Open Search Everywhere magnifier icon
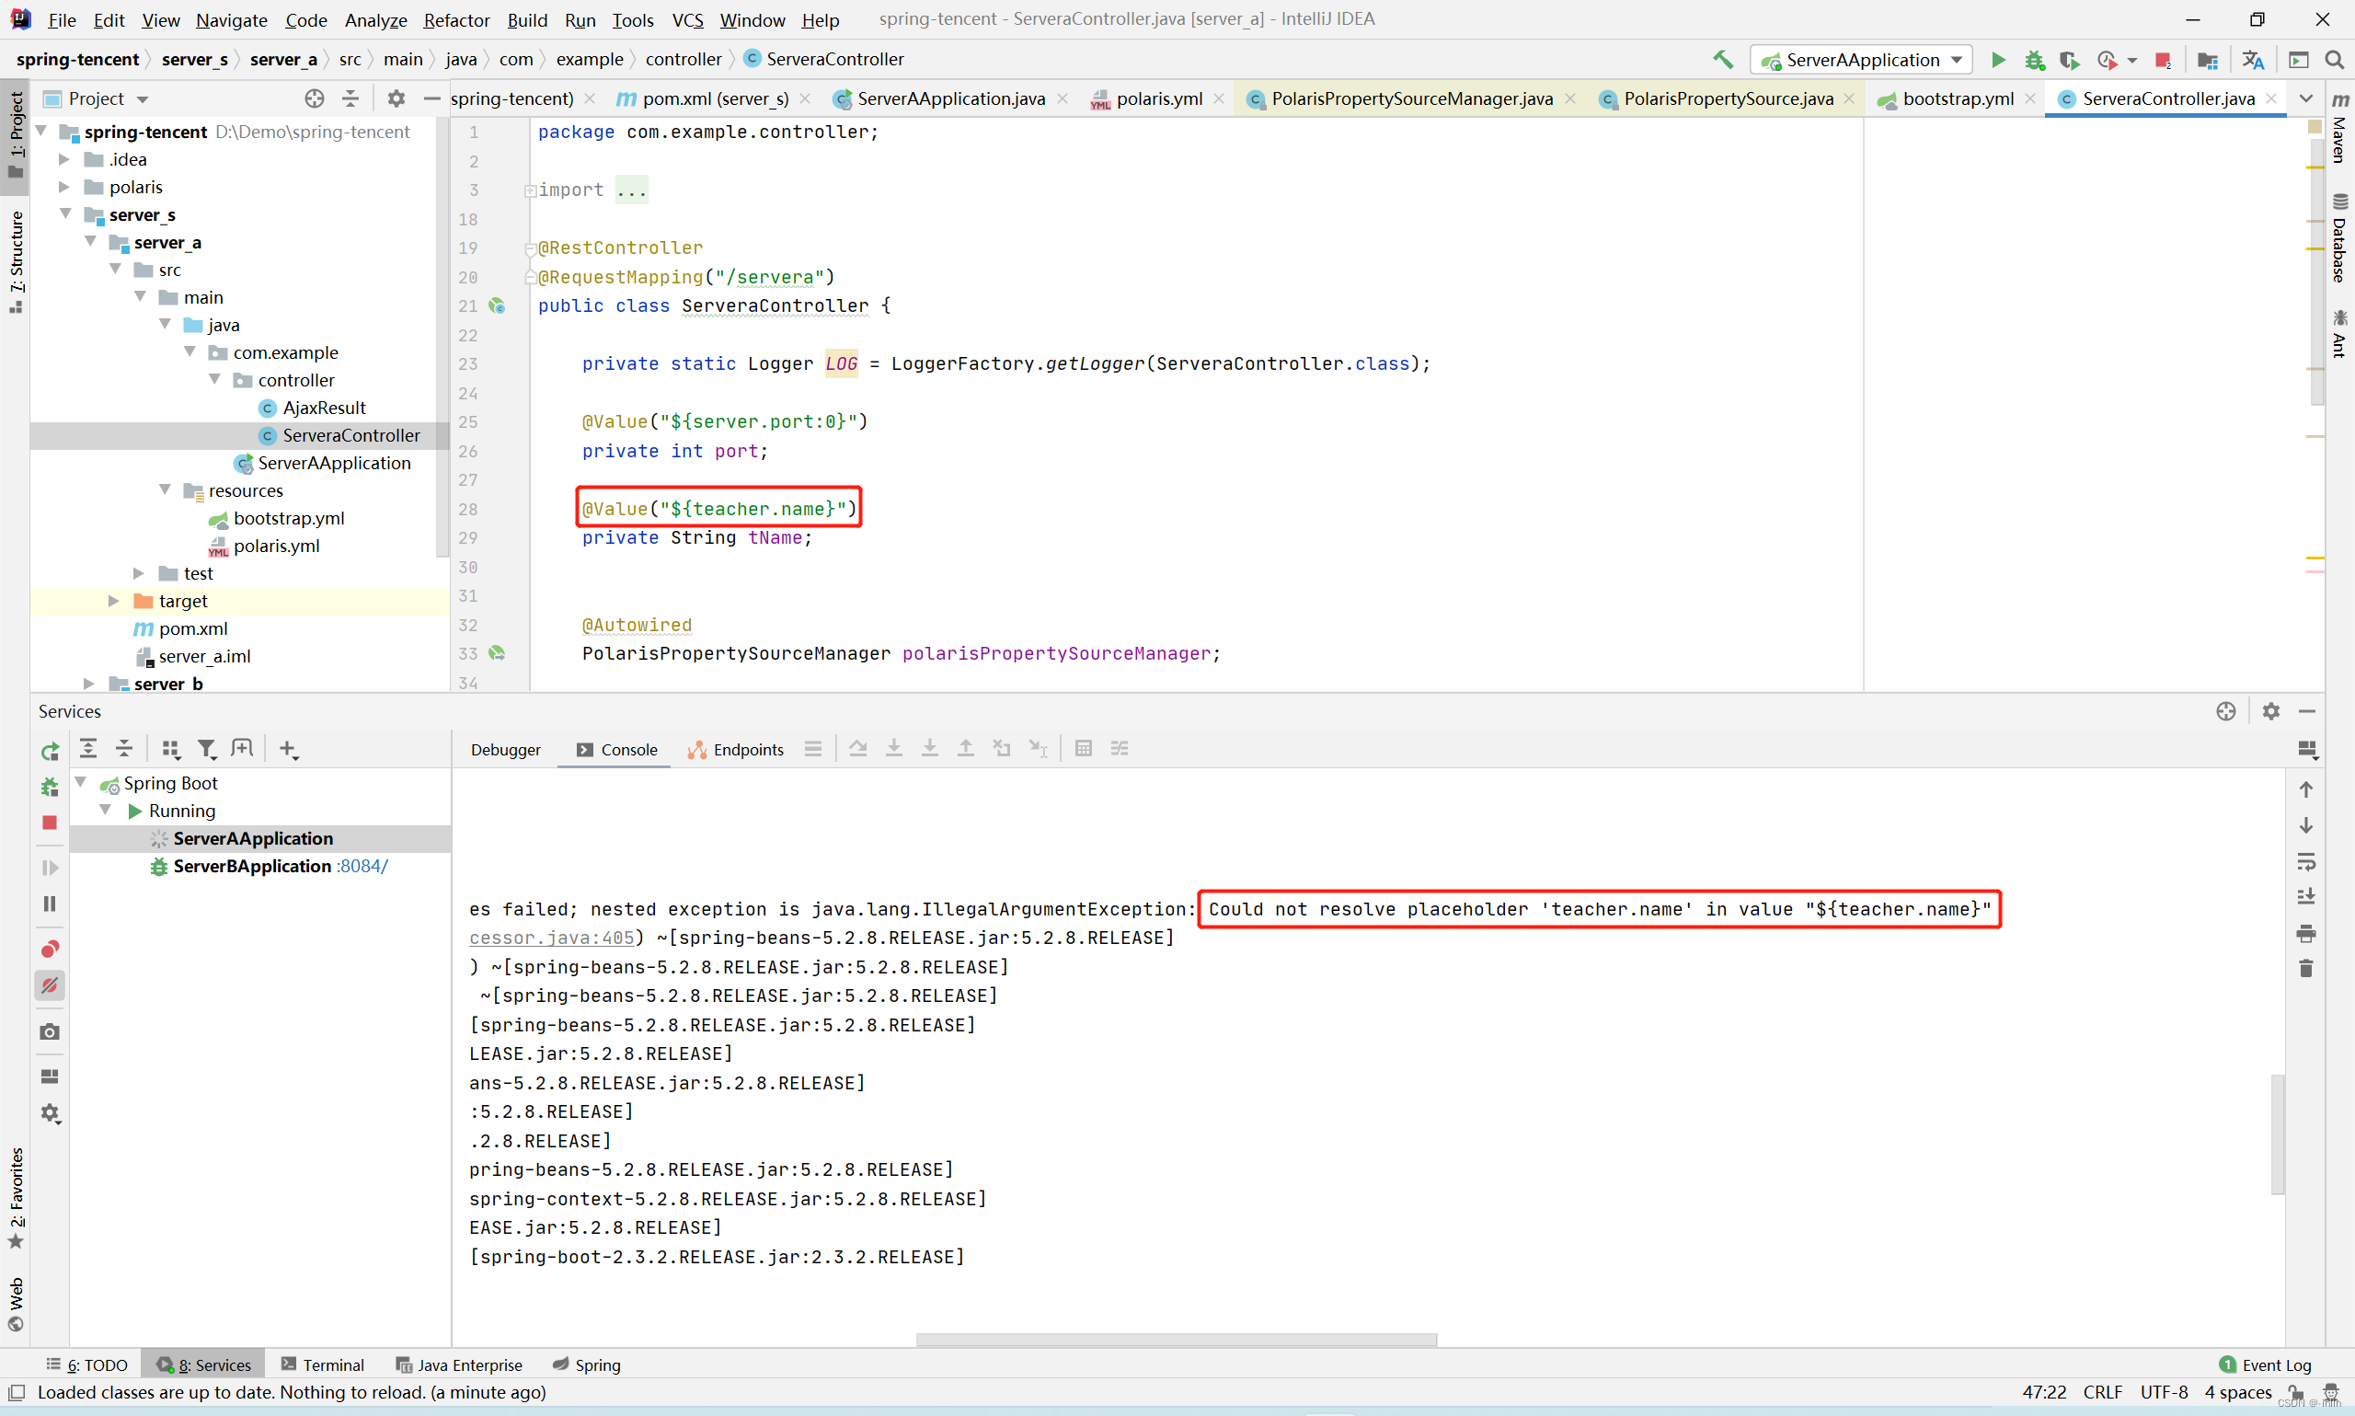This screenshot has height=1416, width=2355. (x=2334, y=59)
